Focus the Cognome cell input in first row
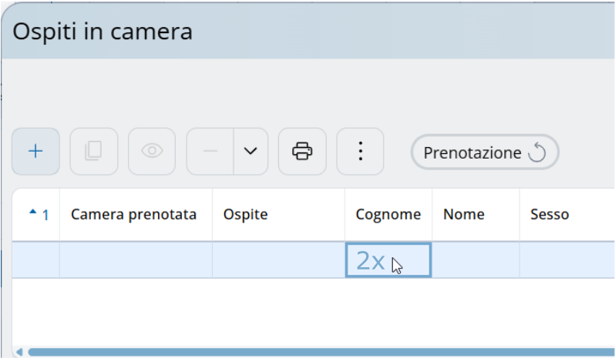This screenshot has width=615, height=358. click(x=388, y=260)
